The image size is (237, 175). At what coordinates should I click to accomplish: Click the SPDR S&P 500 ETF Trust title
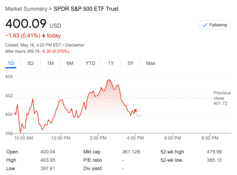point(86,8)
